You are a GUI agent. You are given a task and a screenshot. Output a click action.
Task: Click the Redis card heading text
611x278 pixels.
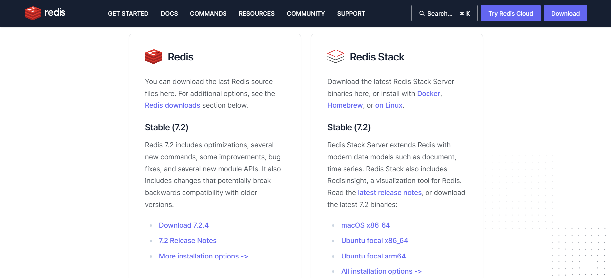tap(181, 57)
